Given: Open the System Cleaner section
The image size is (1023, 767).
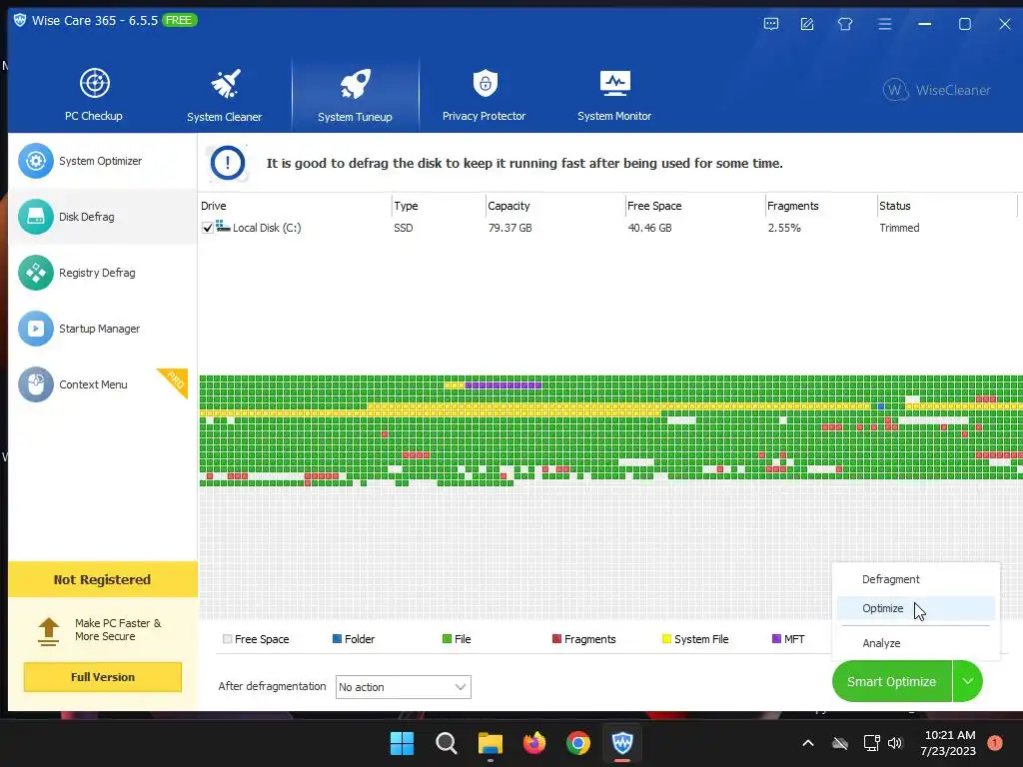Looking at the screenshot, I should 225,95.
